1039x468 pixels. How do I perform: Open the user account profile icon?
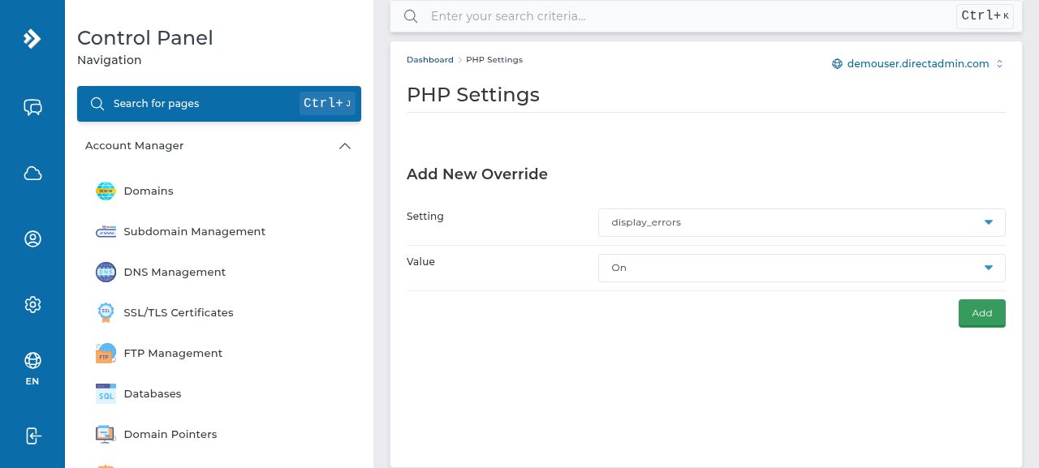click(x=32, y=238)
